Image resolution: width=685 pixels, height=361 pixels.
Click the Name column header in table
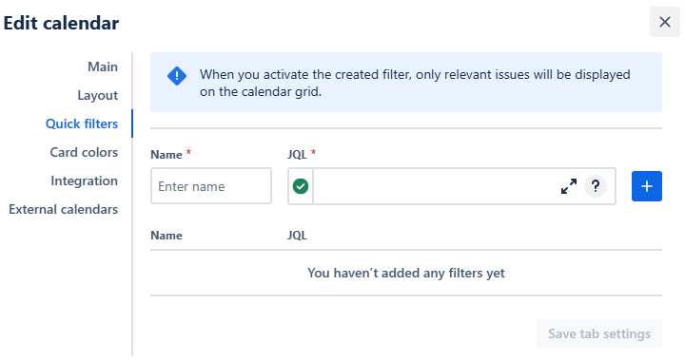click(x=166, y=236)
